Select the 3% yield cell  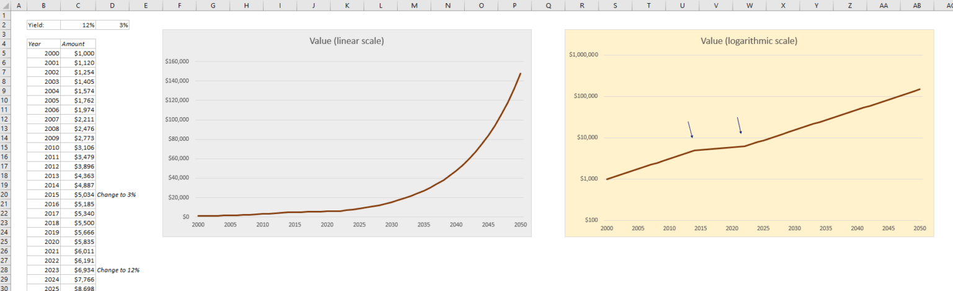pos(112,25)
